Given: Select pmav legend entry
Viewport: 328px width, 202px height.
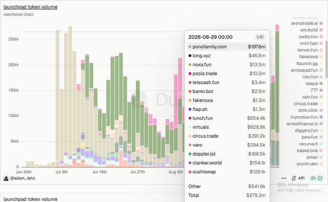Looking at the screenshot, I should click(314, 157).
